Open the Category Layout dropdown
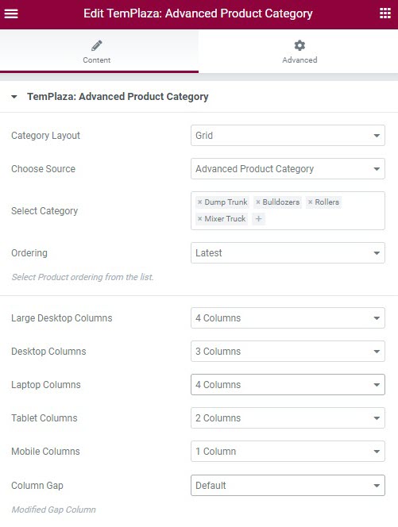398x527 pixels. coord(288,136)
